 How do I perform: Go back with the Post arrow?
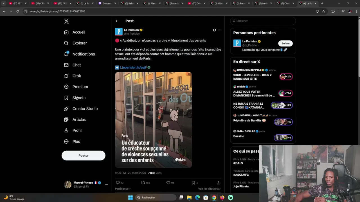[117, 21]
